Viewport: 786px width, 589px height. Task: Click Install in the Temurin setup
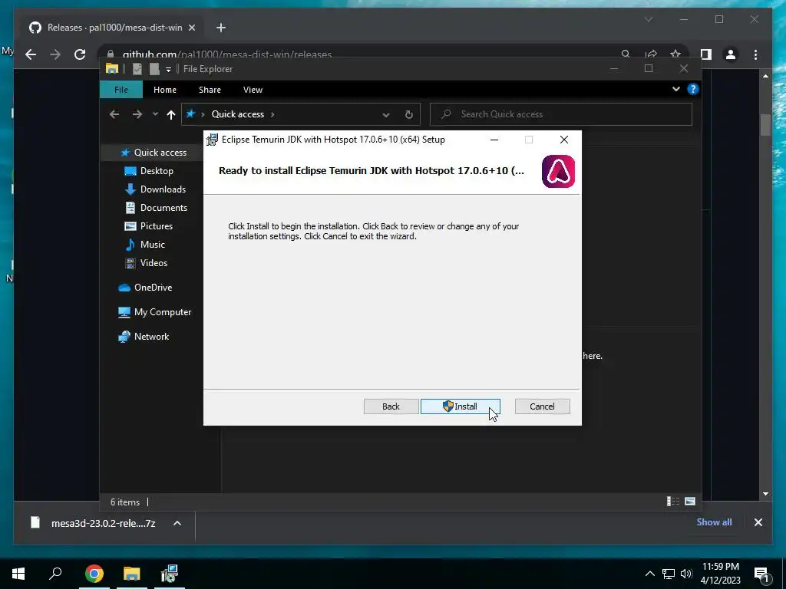[461, 406]
